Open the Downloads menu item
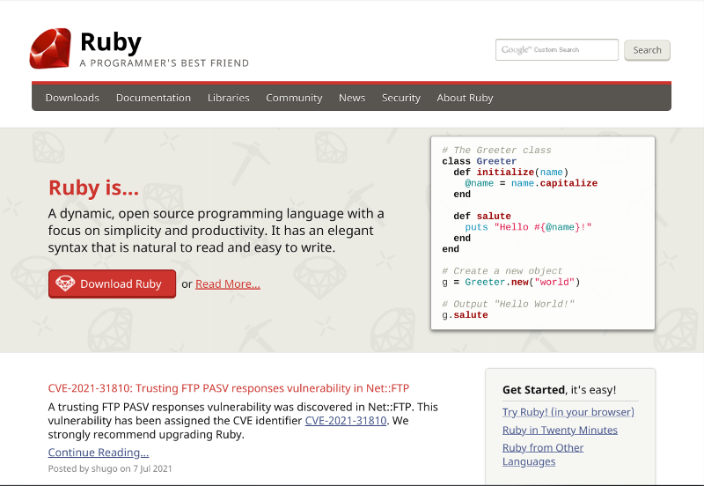This screenshot has height=486, width=704. 72,98
